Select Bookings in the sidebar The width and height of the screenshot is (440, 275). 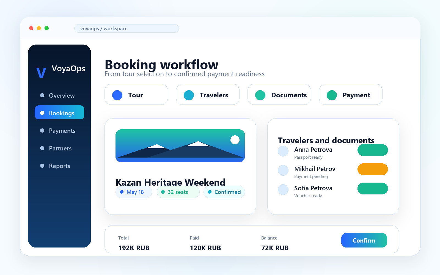[x=59, y=112]
